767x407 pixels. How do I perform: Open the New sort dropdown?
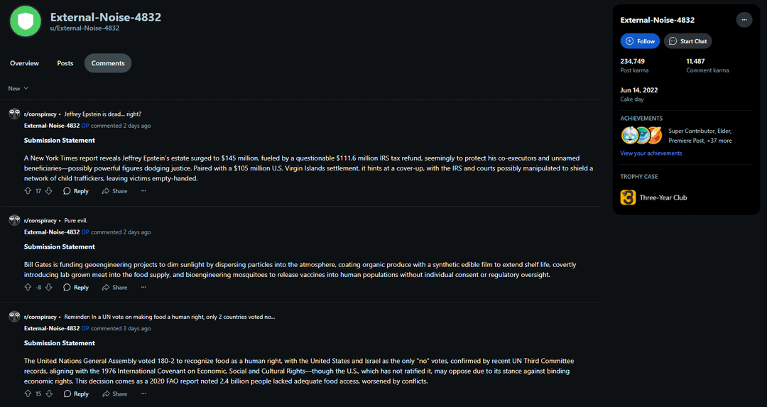18,89
